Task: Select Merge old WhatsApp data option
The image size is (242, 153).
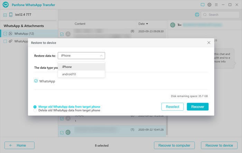Action: 35,107
